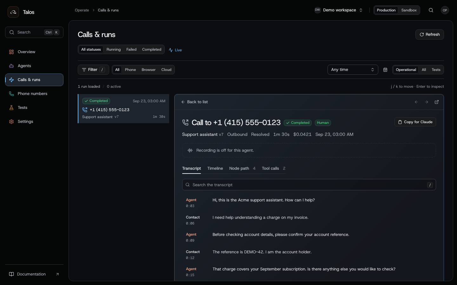
Task: Toggle Live updates indicator
Action: click(x=175, y=50)
